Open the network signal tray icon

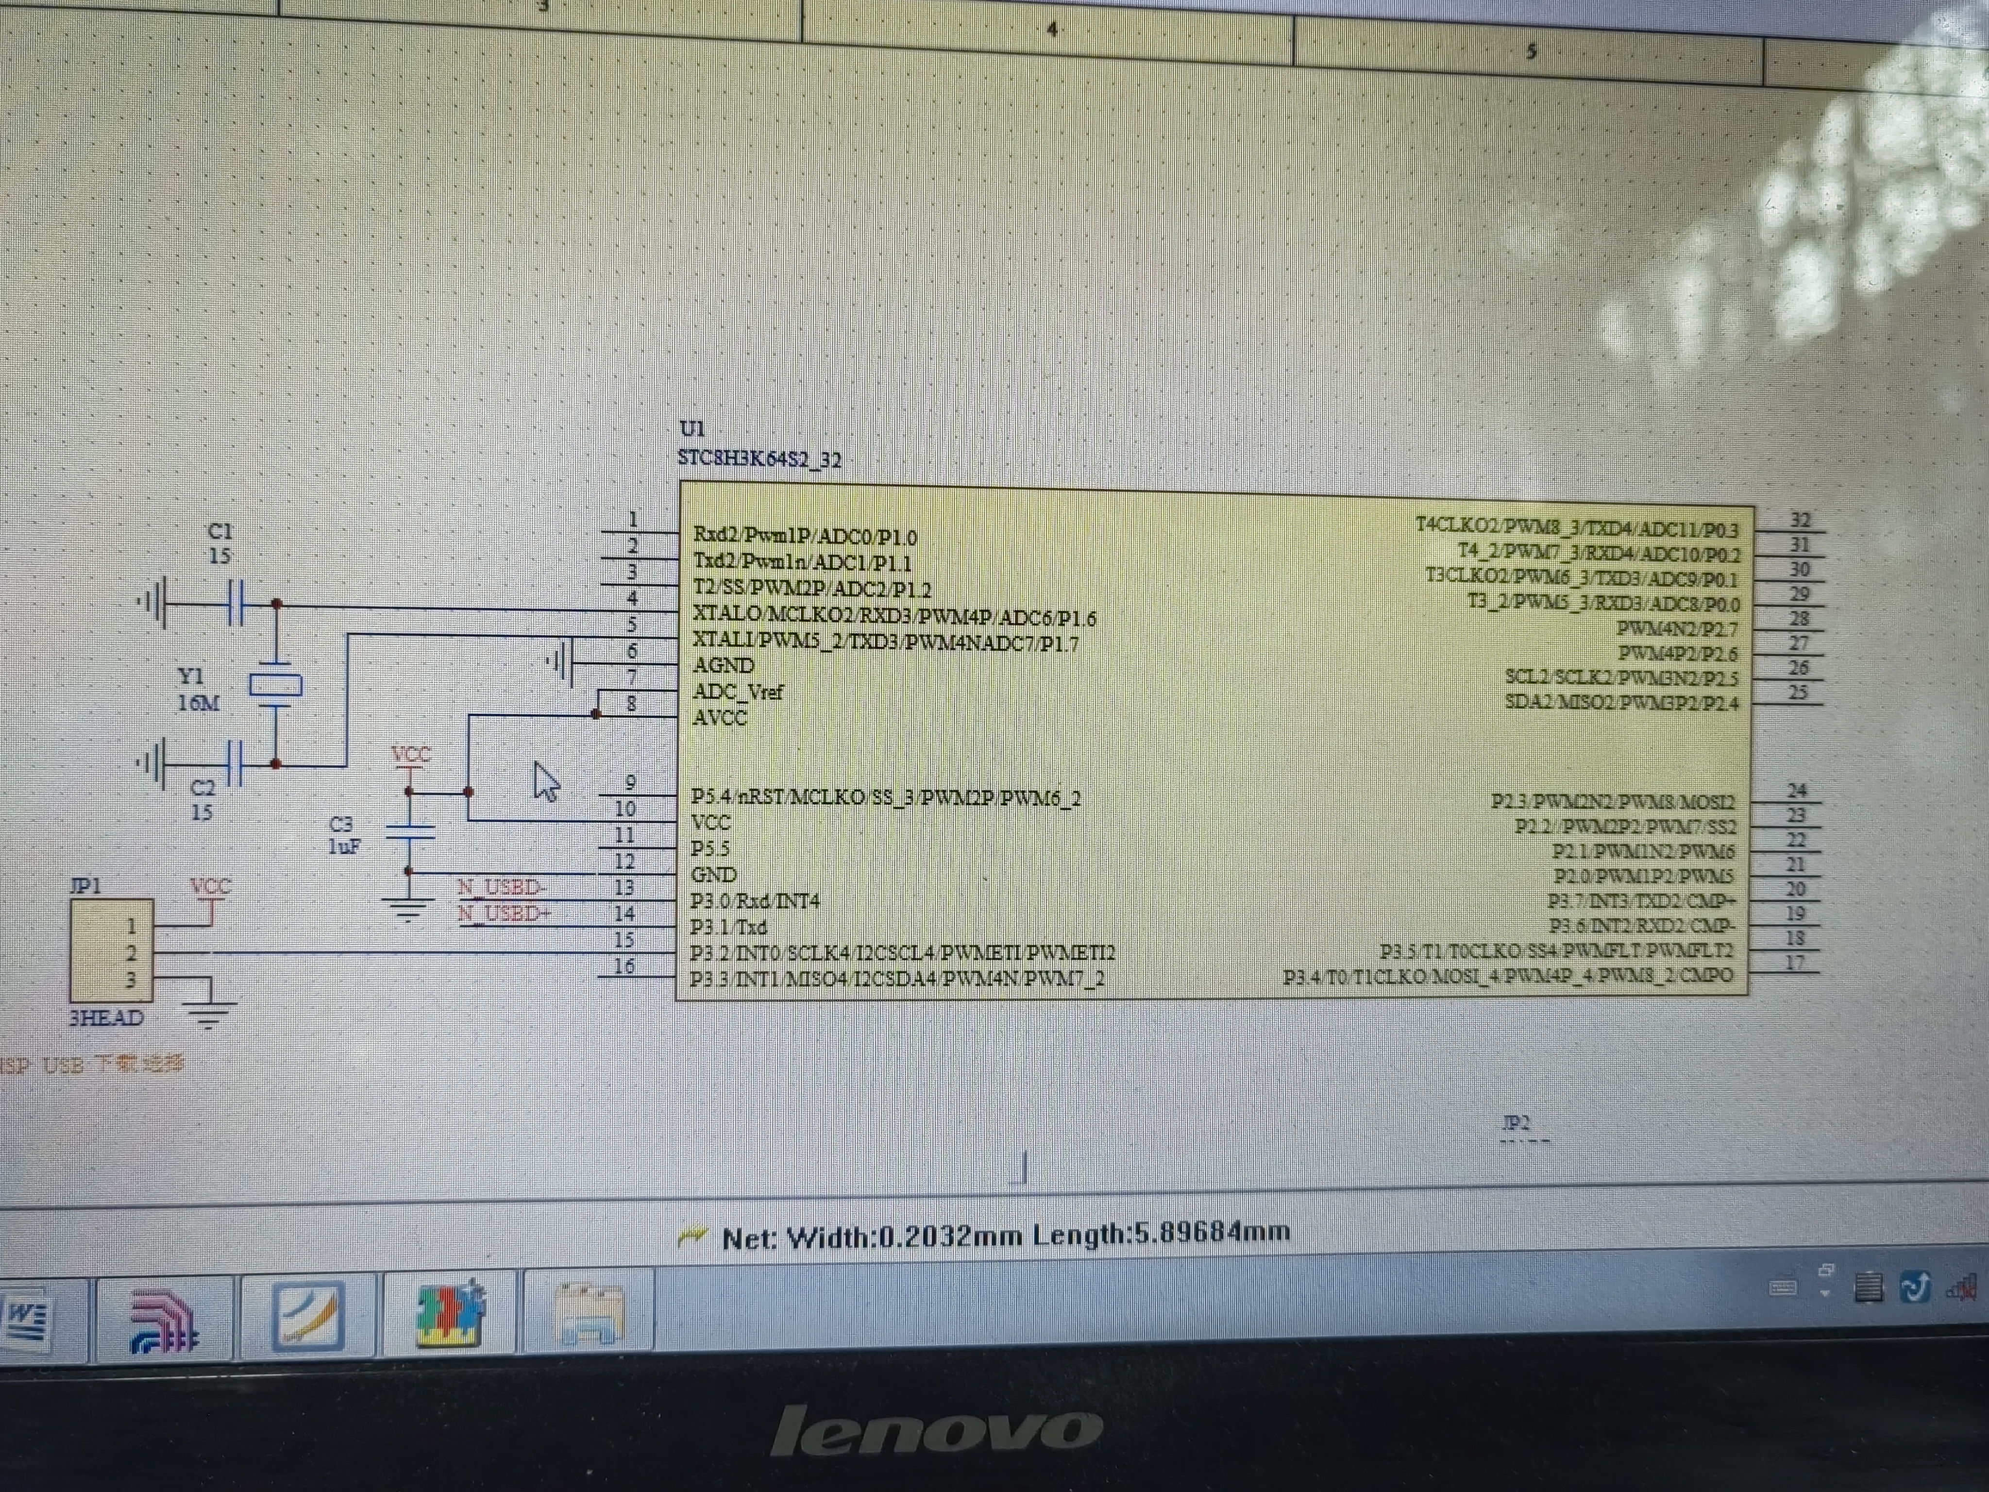1963,1288
